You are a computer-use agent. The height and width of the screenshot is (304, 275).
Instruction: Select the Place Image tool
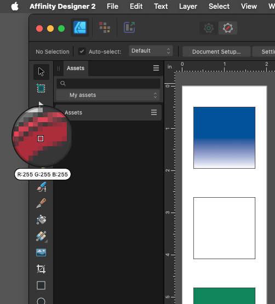coord(41,253)
